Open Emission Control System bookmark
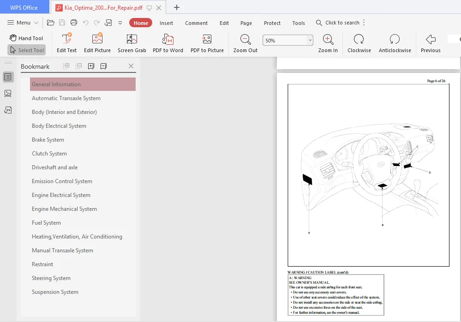461x322 pixels. (x=62, y=181)
